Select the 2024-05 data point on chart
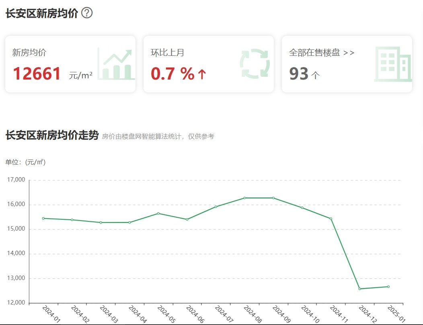 click(158, 213)
